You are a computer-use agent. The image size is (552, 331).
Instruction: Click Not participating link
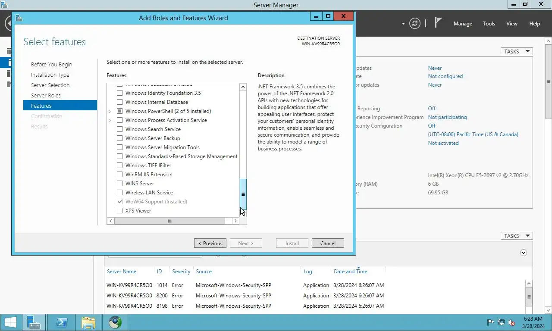click(447, 117)
